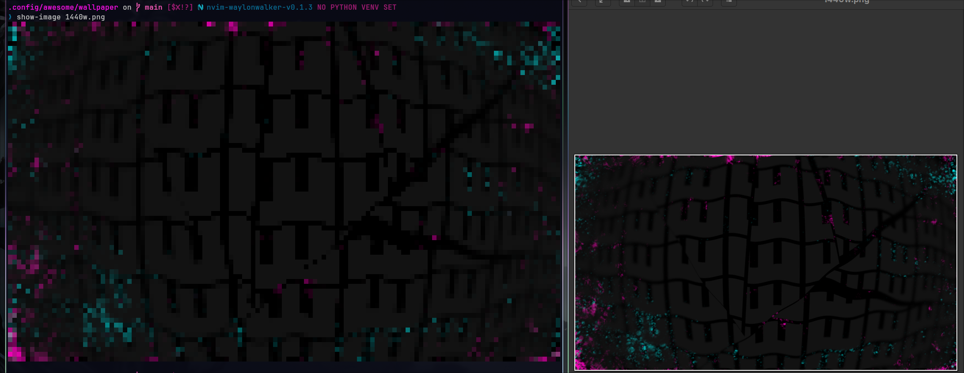Click the 1440w.png window title
Screen dimensions: 964x373
846,2
